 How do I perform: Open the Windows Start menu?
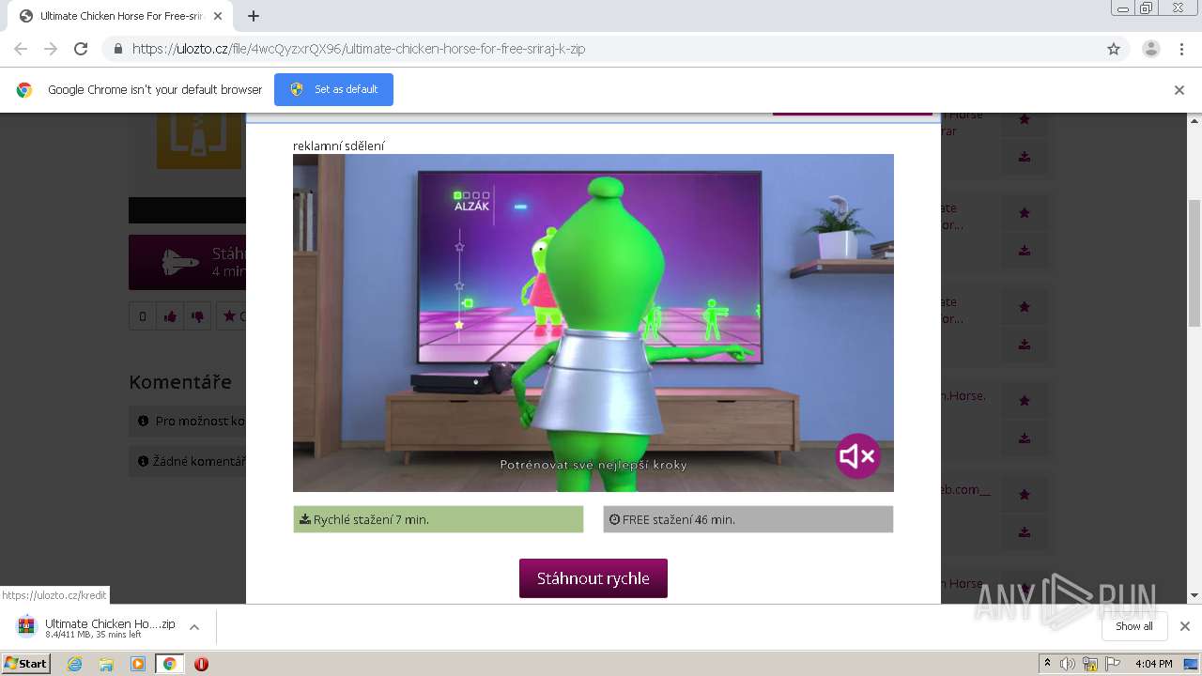point(25,664)
